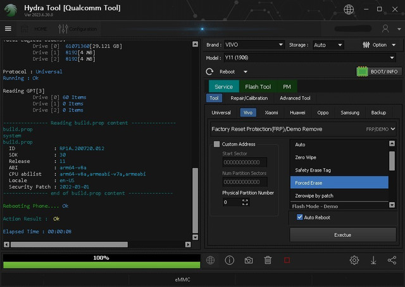Expand the Option dropdown arrow
Image resolution: width=405 pixels, height=287 pixels.
tap(394, 45)
